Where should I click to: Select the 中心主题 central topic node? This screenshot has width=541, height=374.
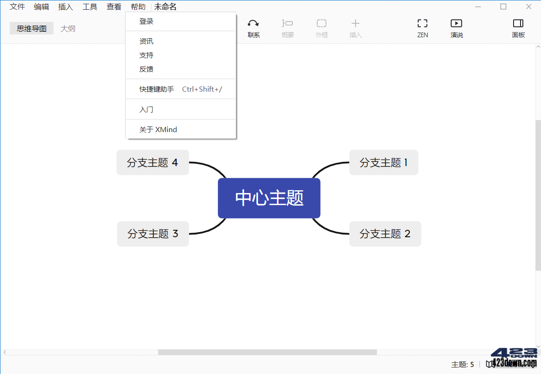click(x=269, y=198)
